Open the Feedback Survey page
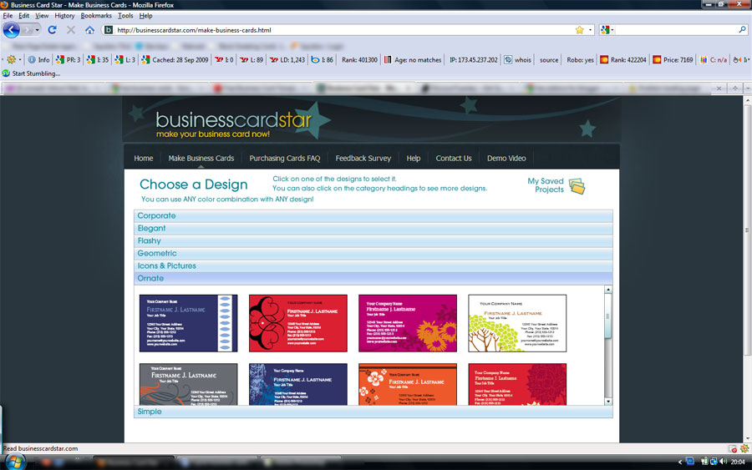Screen dimensions: 752x470 pos(363,158)
